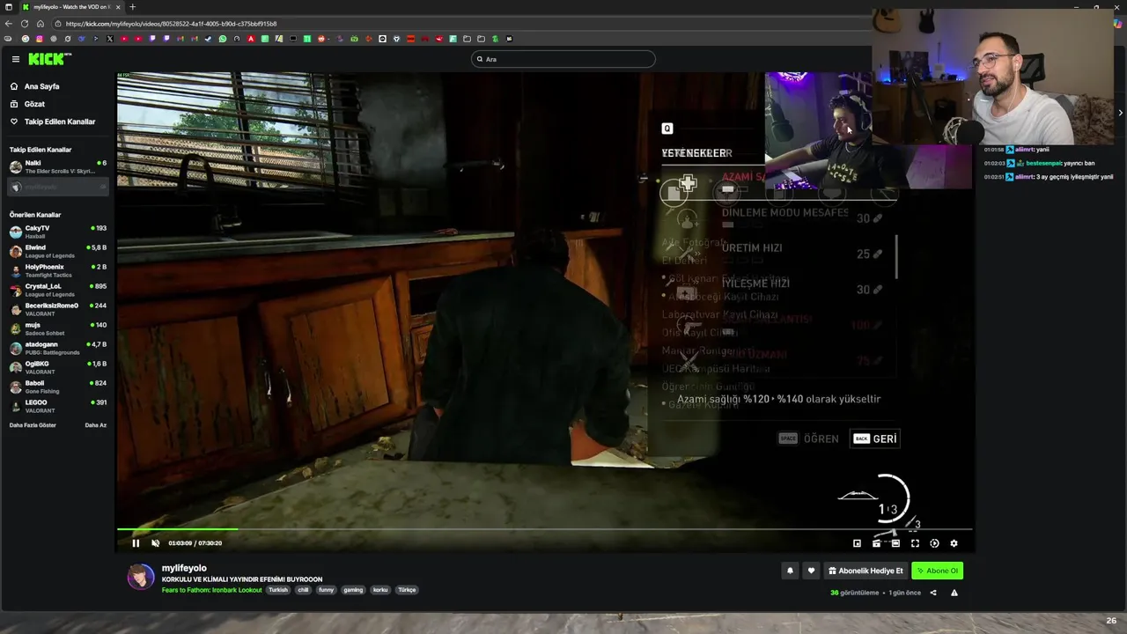
Task: Expand list with Daha Fazla Göster
Action: pyautogui.click(x=33, y=425)
